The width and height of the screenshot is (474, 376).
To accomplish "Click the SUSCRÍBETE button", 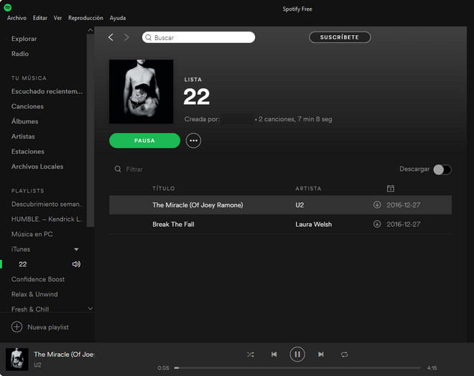I will tap(340, 37).
